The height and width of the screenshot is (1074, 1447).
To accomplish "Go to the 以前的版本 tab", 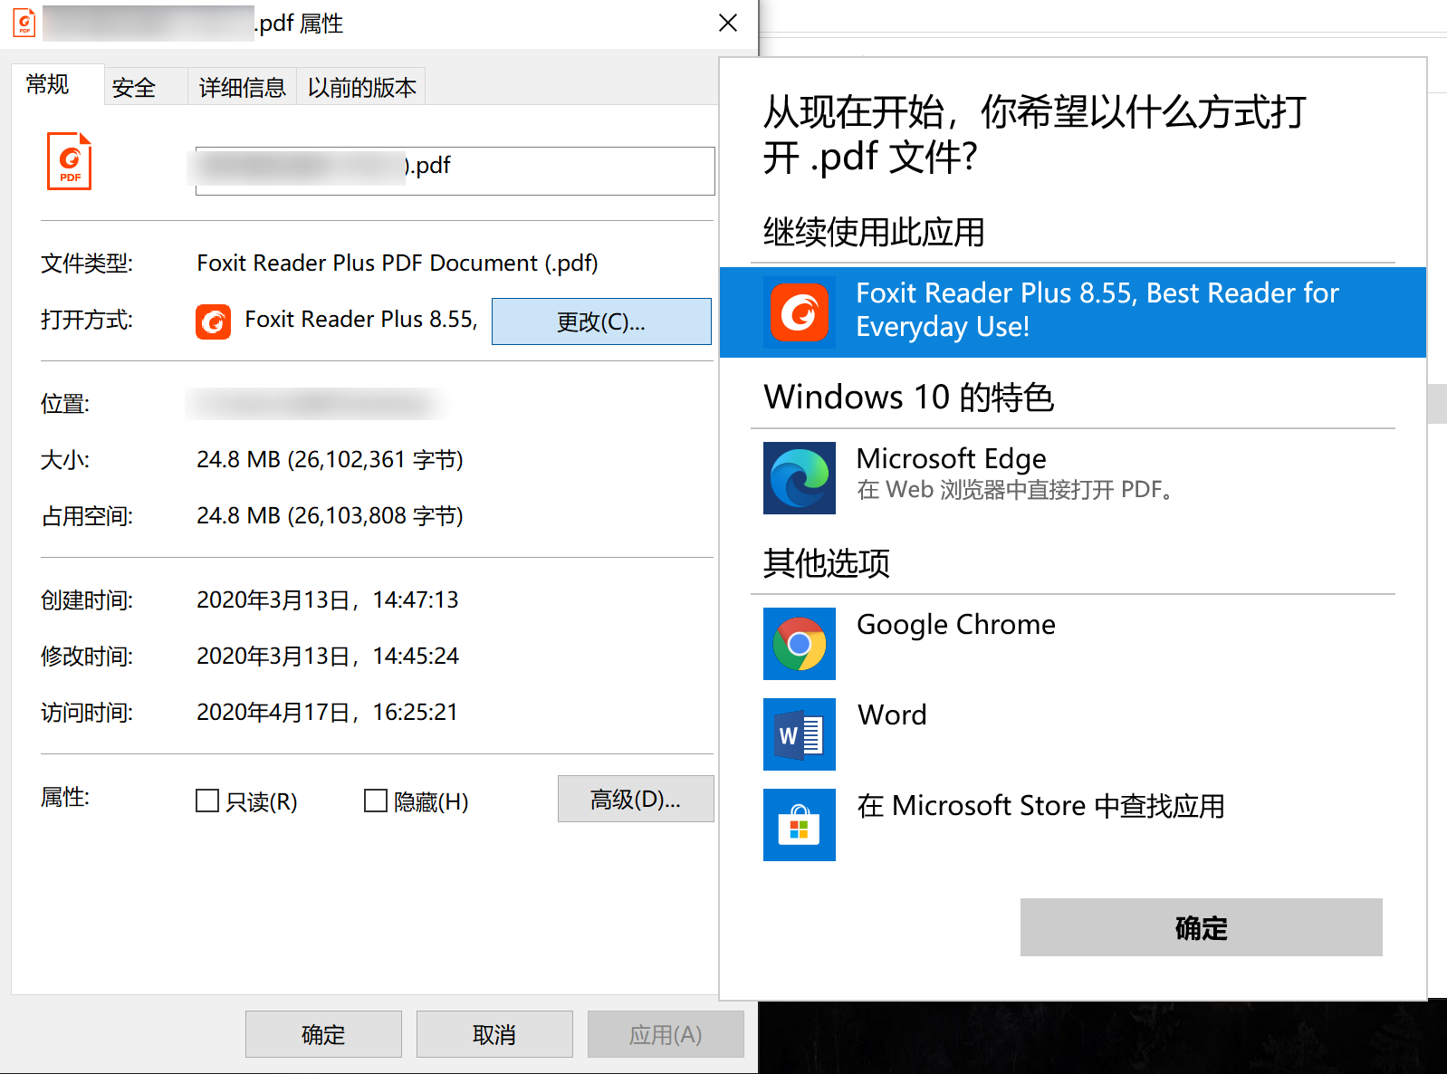I will point(361,88).
